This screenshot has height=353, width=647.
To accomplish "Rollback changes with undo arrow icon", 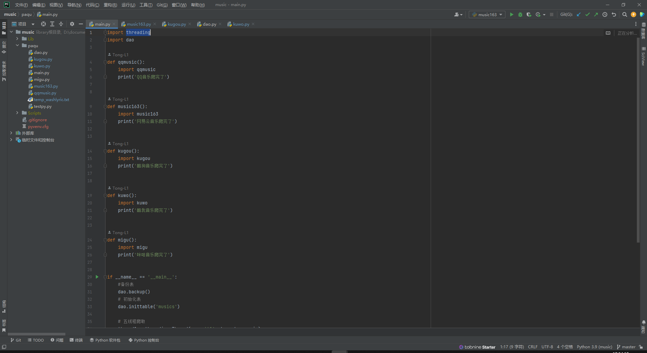I will [x=614, y=14].
